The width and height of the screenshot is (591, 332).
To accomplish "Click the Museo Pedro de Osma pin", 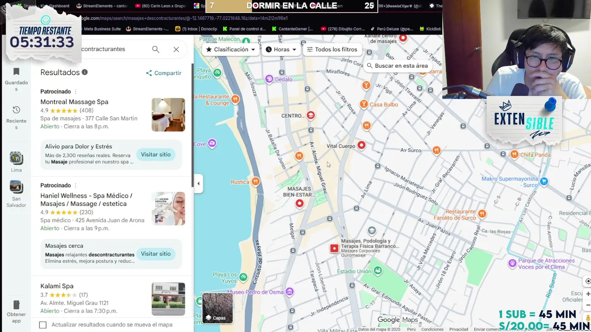I will (289, 291).
